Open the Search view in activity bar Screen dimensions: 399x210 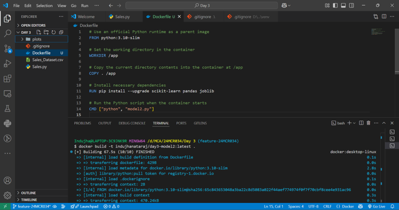coord(7,34)
